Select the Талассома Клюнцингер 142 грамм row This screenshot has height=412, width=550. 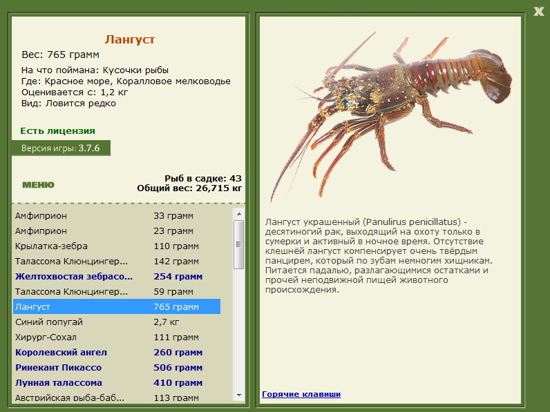click(117, 262)
